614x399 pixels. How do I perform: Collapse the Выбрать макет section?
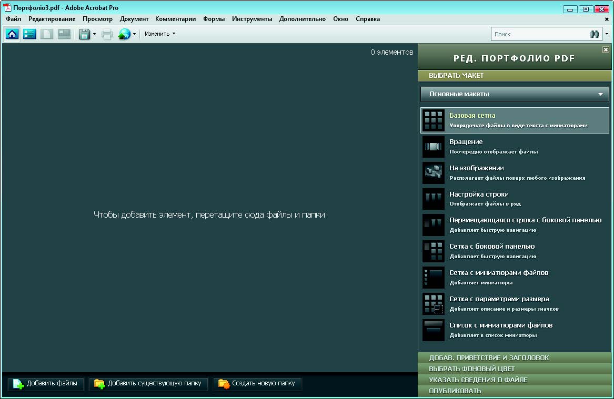(x=515, y=76)
